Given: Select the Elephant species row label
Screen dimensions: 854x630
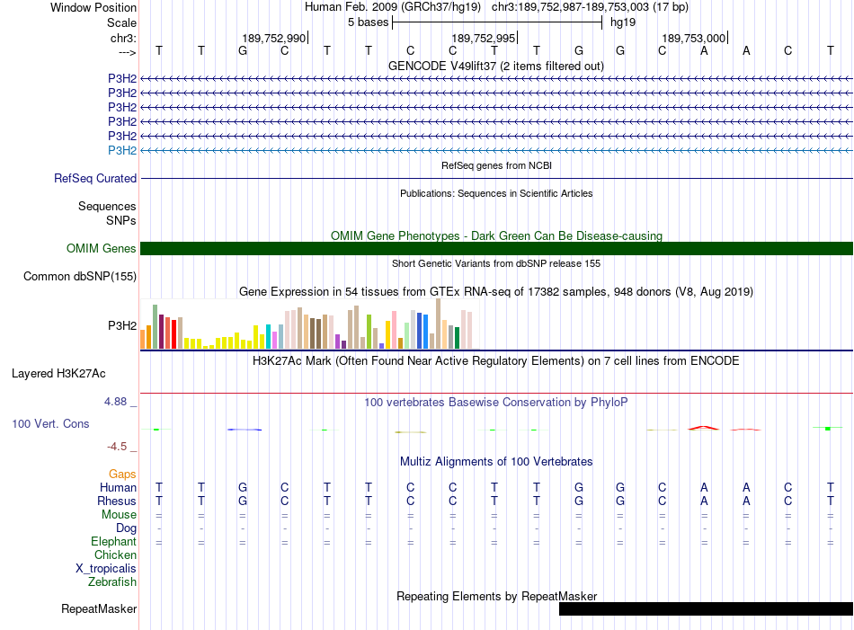Looking at the screenshot, I should point(113,541).
